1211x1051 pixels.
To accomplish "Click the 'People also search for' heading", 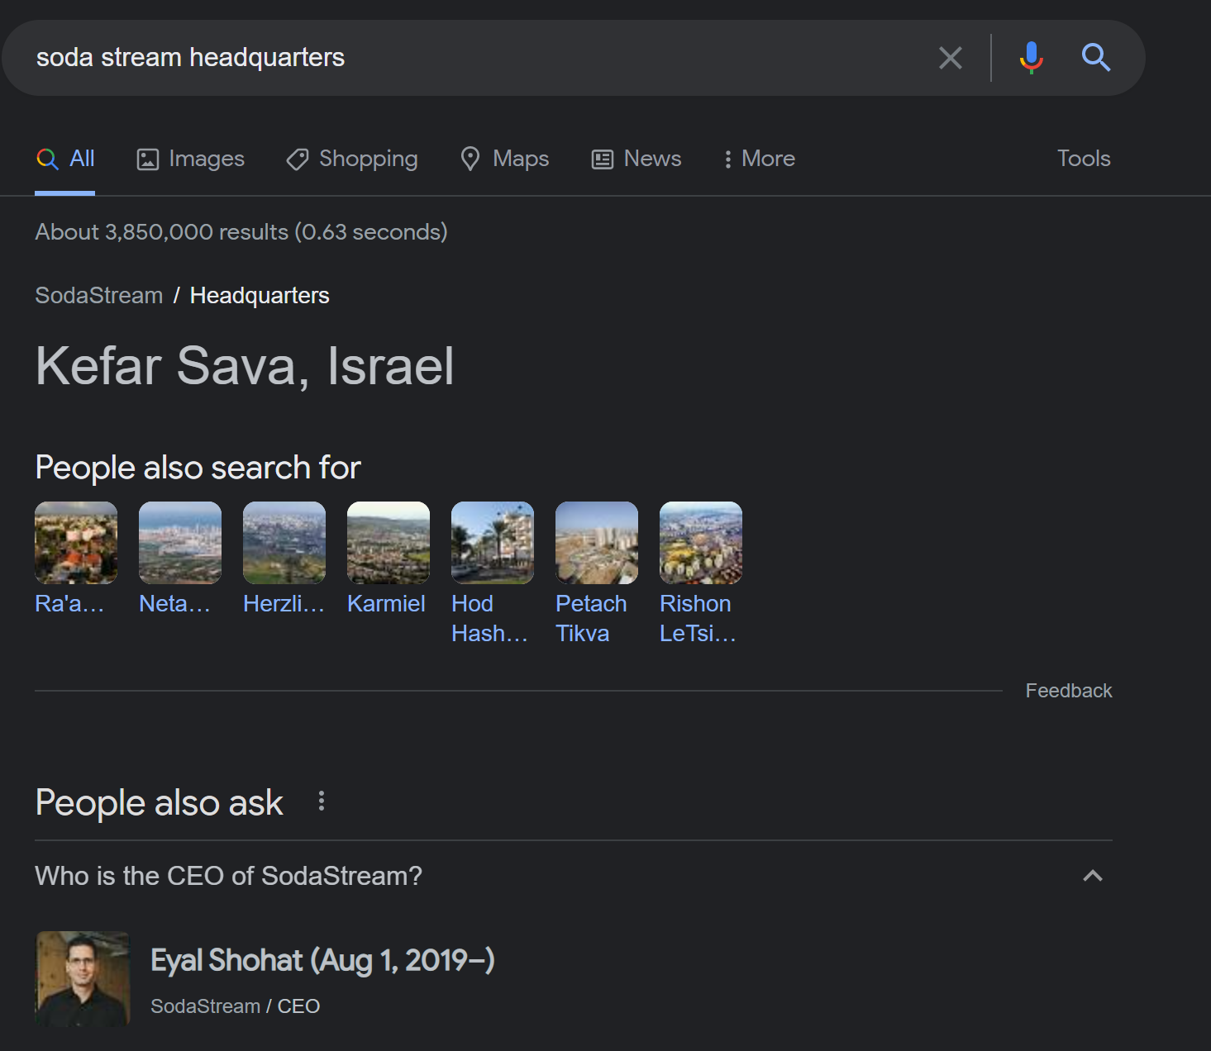I will pos(198,468).
